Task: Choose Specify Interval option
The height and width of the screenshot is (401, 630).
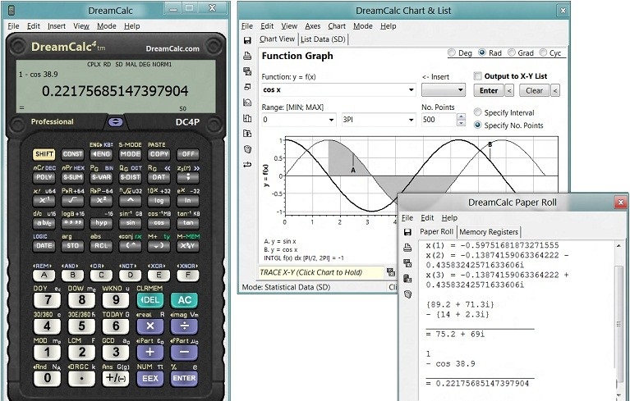Action: [x=478, y=112]
